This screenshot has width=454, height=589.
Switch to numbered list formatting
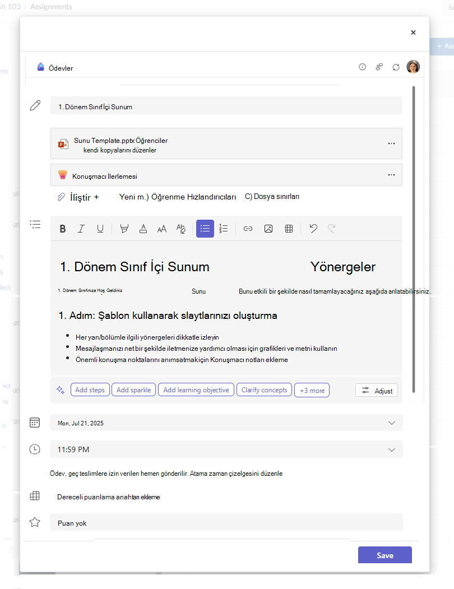(x=224, y=229)
